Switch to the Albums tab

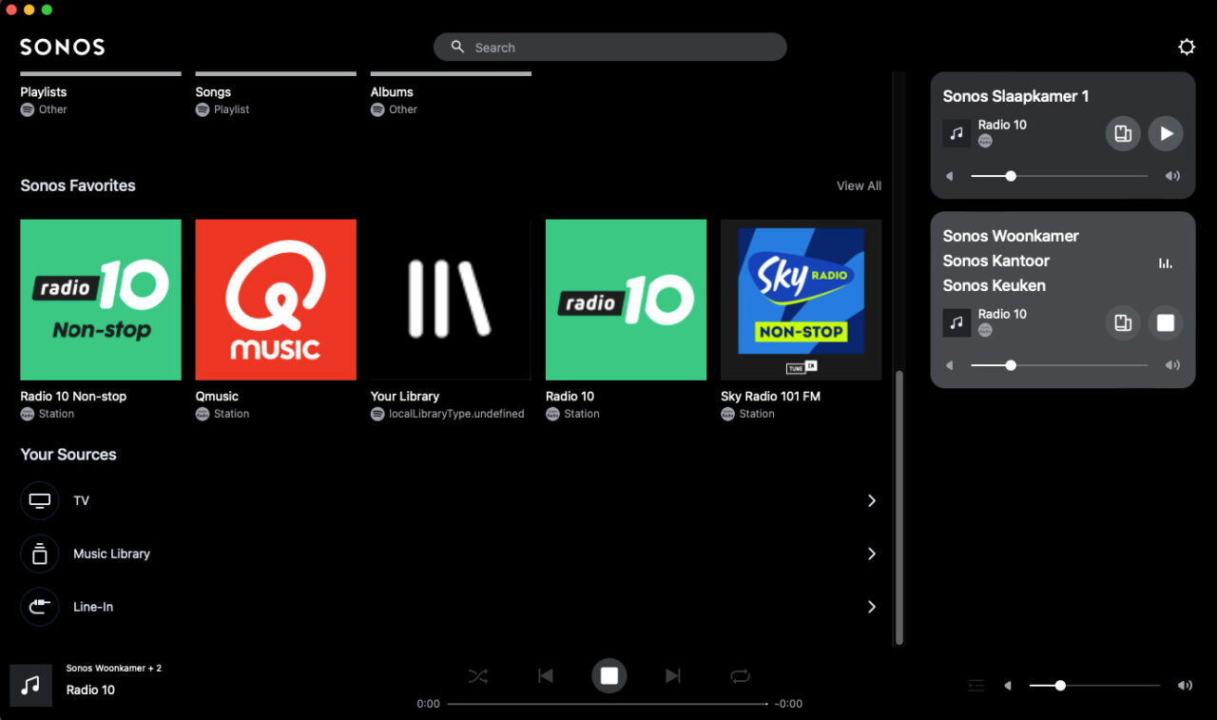tap(392, 91)
